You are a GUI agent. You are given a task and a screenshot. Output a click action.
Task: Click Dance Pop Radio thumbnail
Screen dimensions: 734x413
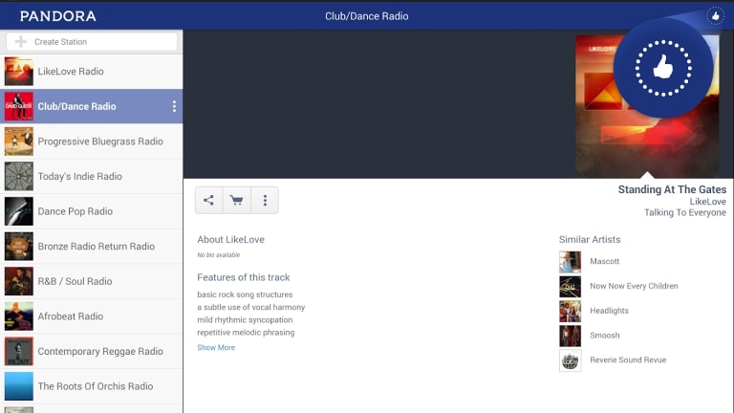19,211
